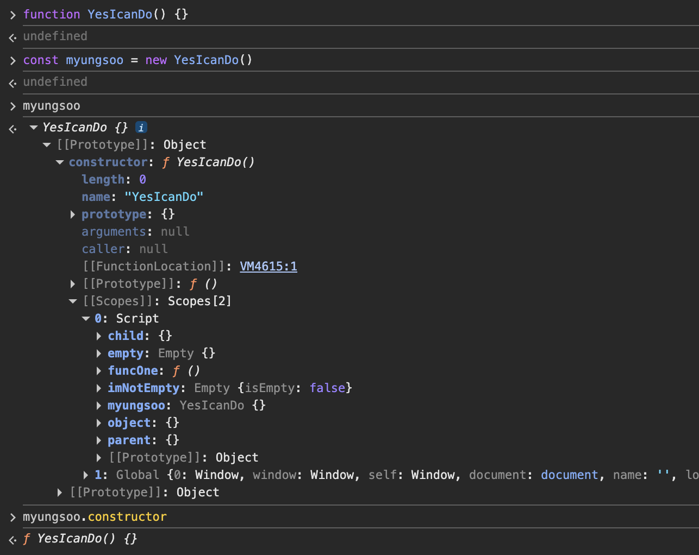Expand the last [[Prototype]]: Object node

60,493
